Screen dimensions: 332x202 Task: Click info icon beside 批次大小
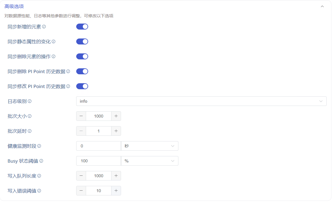pos(30,116)
